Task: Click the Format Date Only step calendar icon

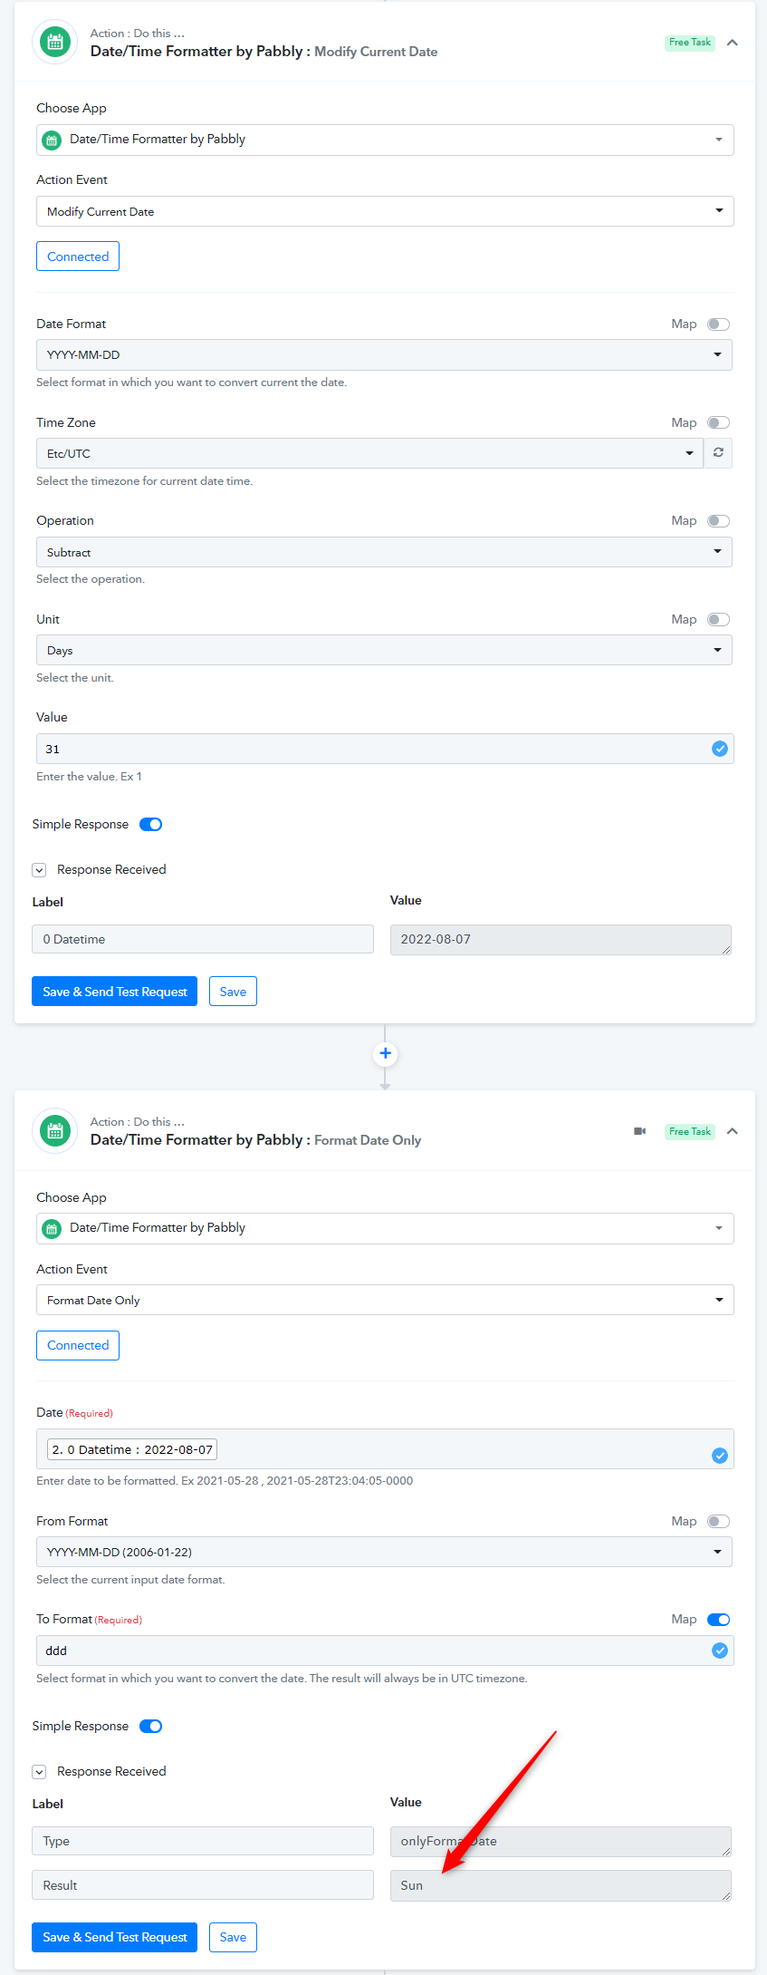Action: tap(54, 1130)
